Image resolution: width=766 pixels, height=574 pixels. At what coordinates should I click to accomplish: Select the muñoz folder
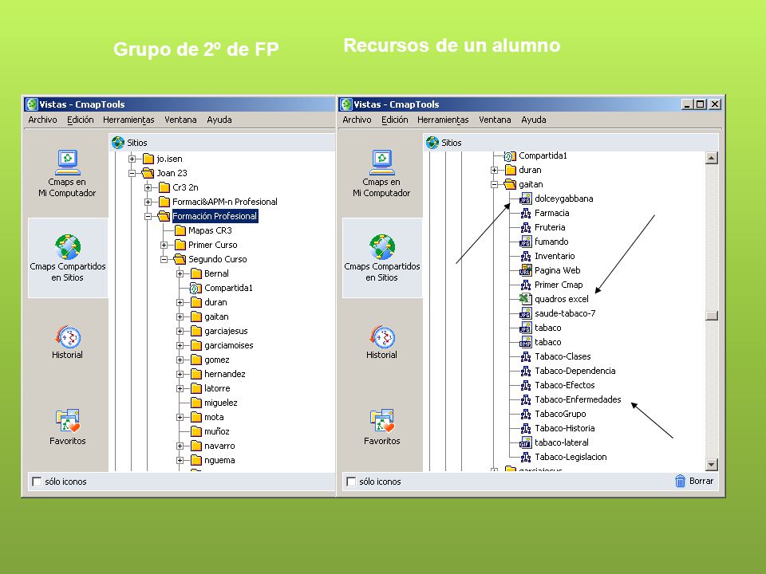210,431
